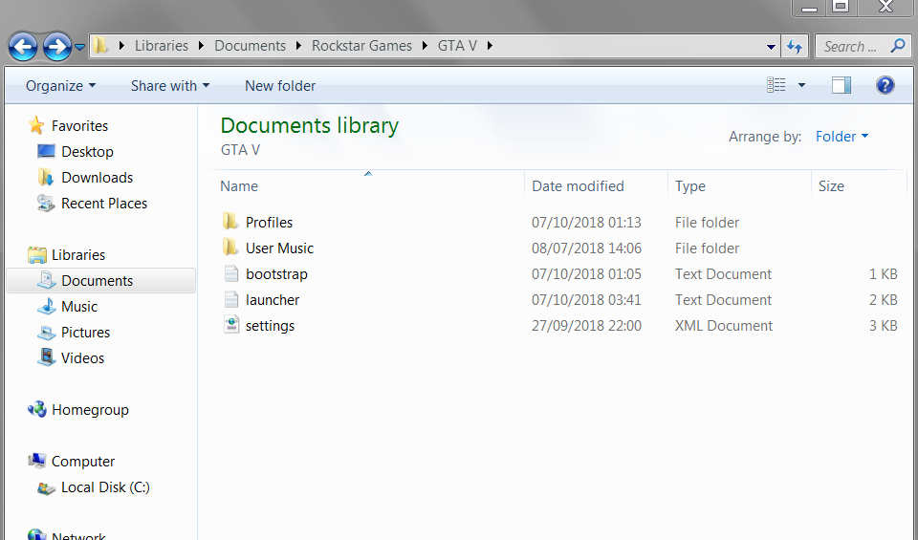Open the Share with menu
918x540 pixels.
click(170, 86)
